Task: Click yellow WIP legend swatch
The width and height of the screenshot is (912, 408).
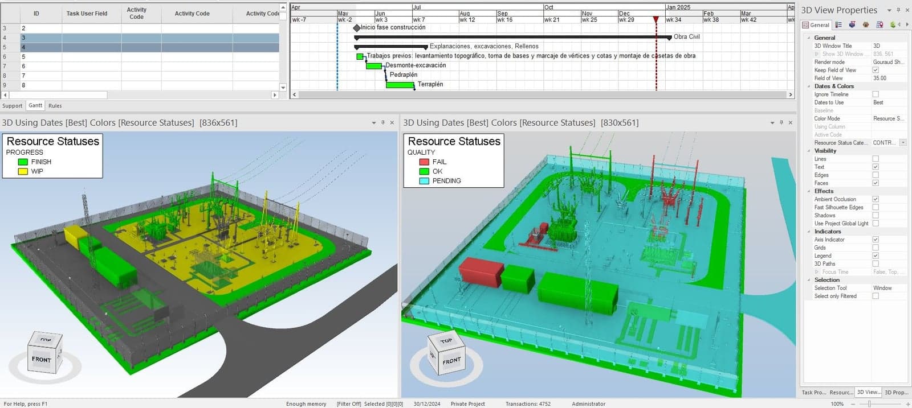Action: click(23, 171)
